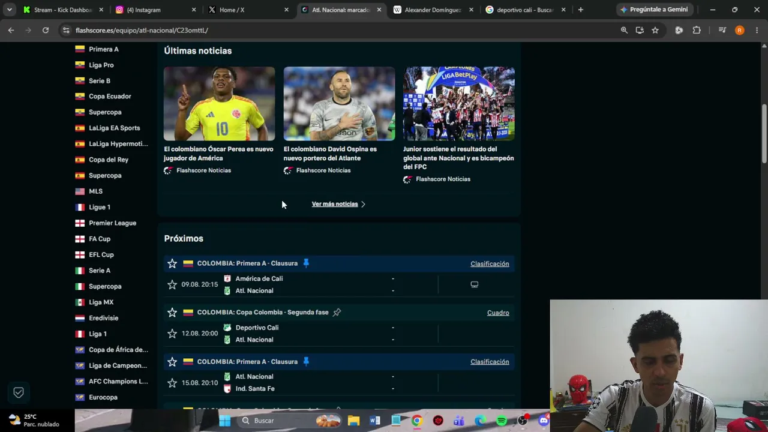Favorite the Atl. Nacional vs Ind. Santa Fe match

(x=172, y=383)
